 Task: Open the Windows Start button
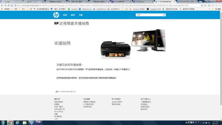[3, 123]
